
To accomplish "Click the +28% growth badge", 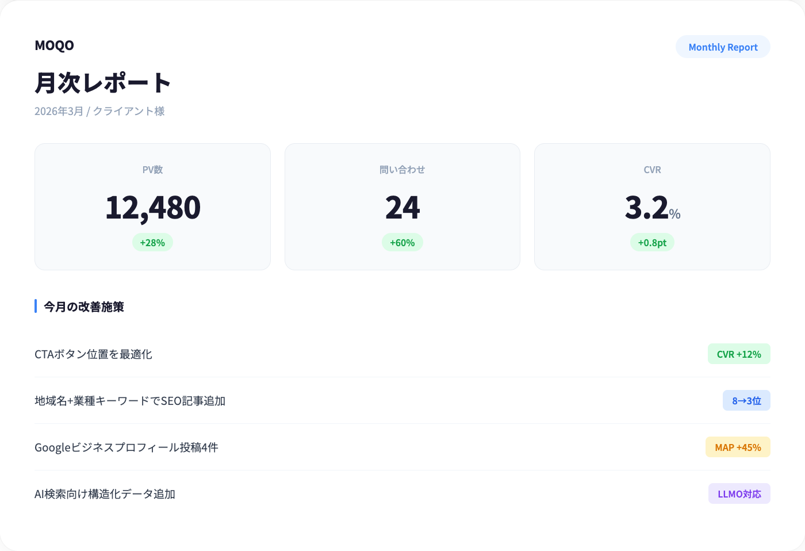I will pos(152,243).
